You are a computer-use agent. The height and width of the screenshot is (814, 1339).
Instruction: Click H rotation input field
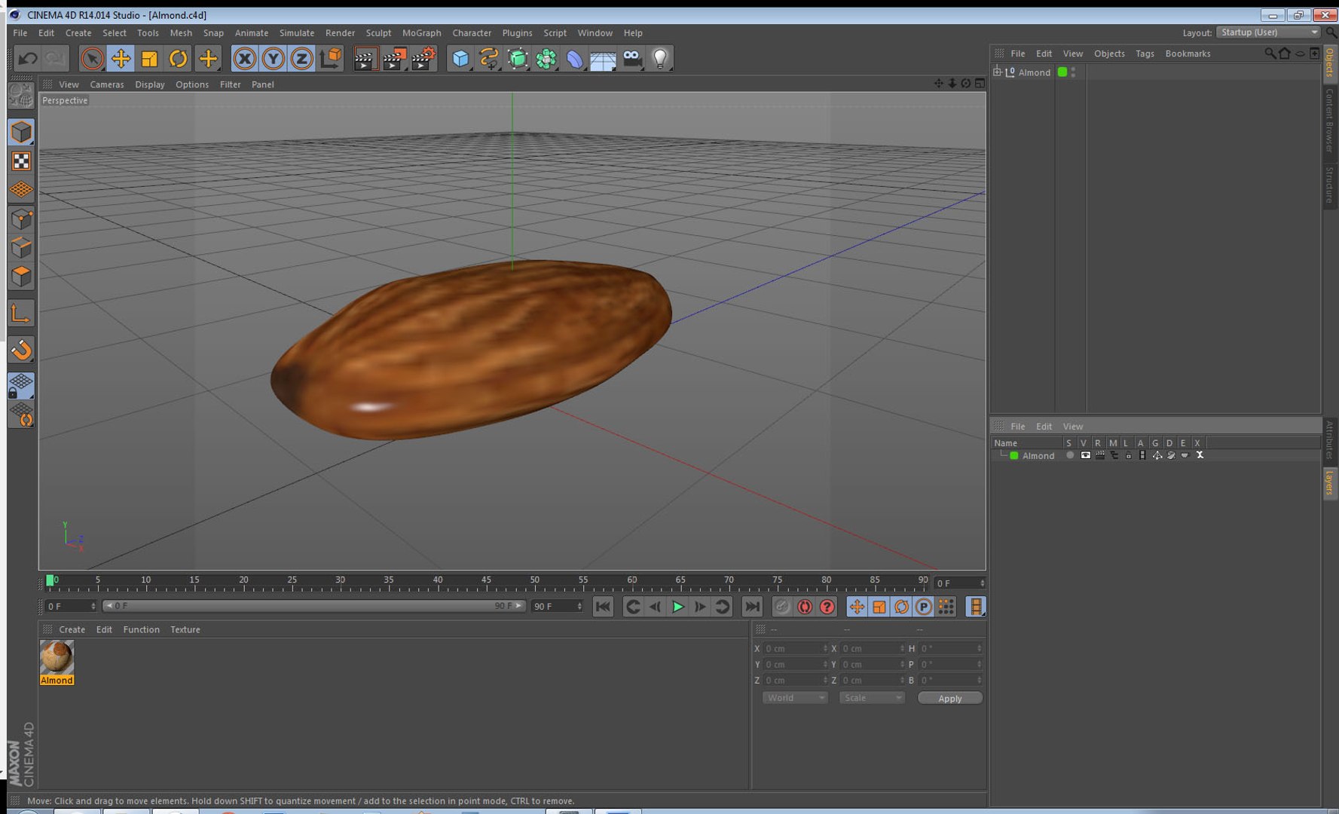950,649
